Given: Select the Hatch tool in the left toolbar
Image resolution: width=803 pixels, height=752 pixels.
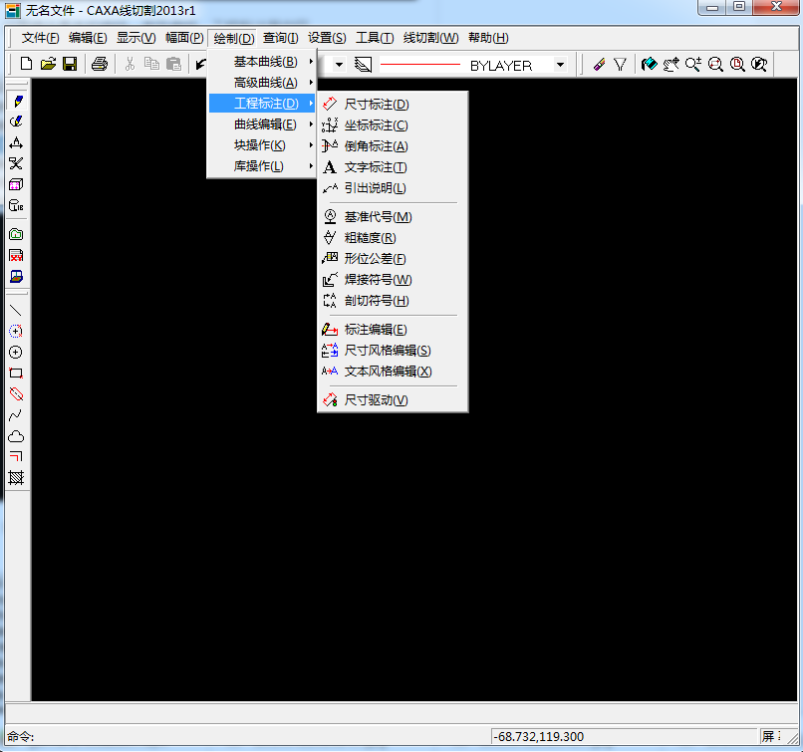Looking at the screenshot, I should point(16,478).
